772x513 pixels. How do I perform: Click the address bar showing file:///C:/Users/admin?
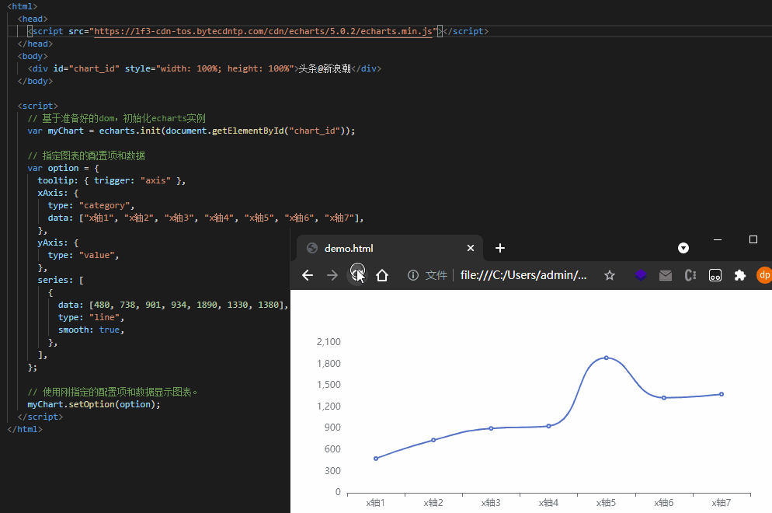[x=522, y=275]
